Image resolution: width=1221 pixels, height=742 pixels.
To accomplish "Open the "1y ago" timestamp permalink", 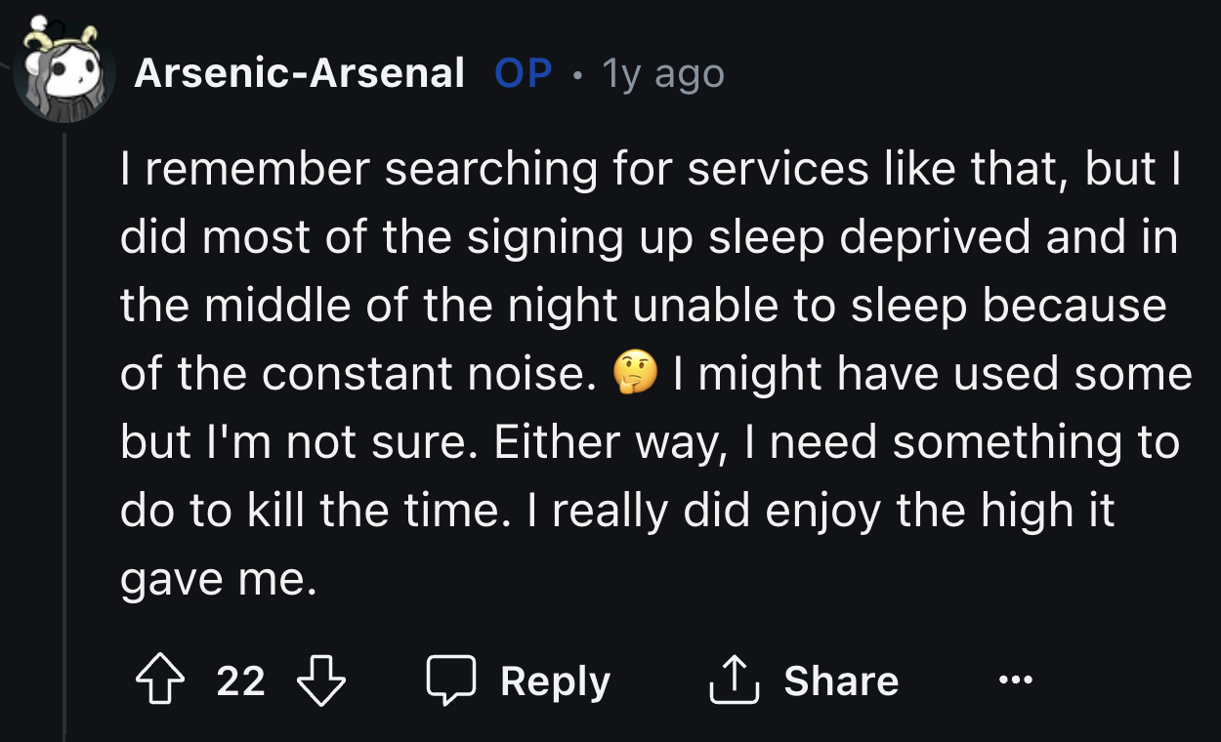I will click(663, 73).
